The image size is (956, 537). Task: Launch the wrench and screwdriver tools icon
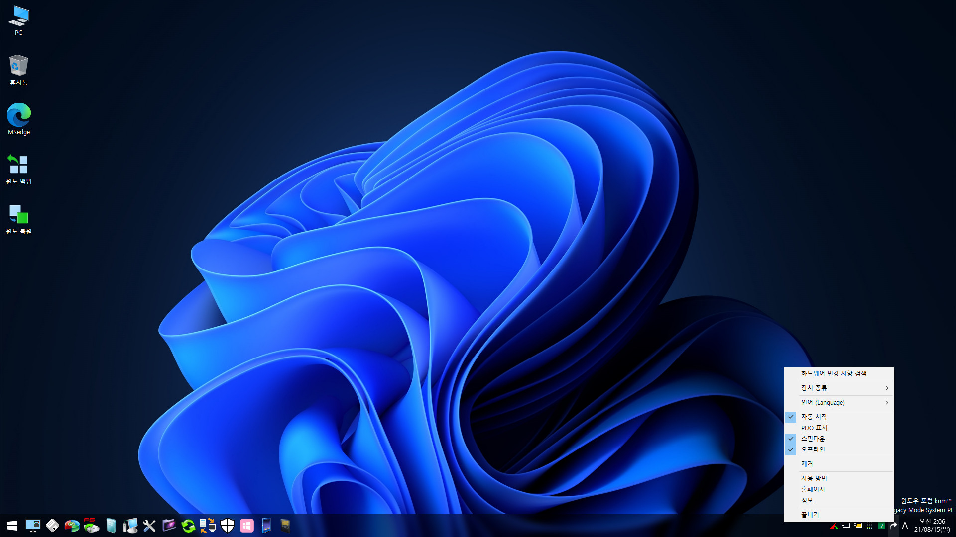(x=149, y=526)
